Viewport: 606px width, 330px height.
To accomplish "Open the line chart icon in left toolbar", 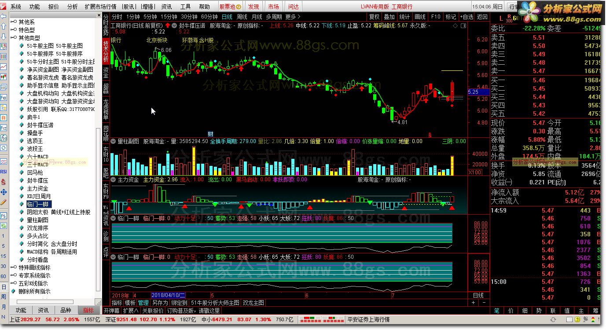I will 4,66.
